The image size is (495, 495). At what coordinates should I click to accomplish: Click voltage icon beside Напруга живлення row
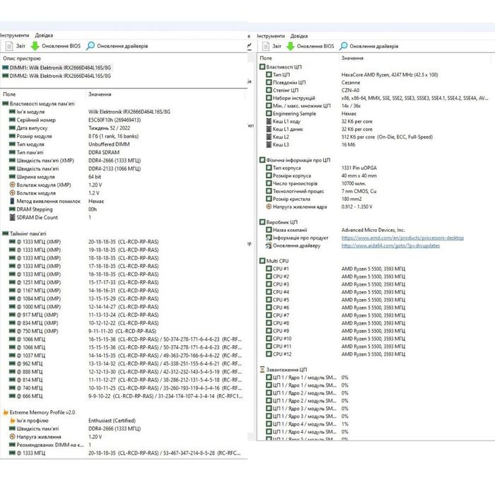point(12,436)
